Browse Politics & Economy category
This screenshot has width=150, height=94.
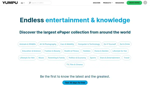(77, 58)
